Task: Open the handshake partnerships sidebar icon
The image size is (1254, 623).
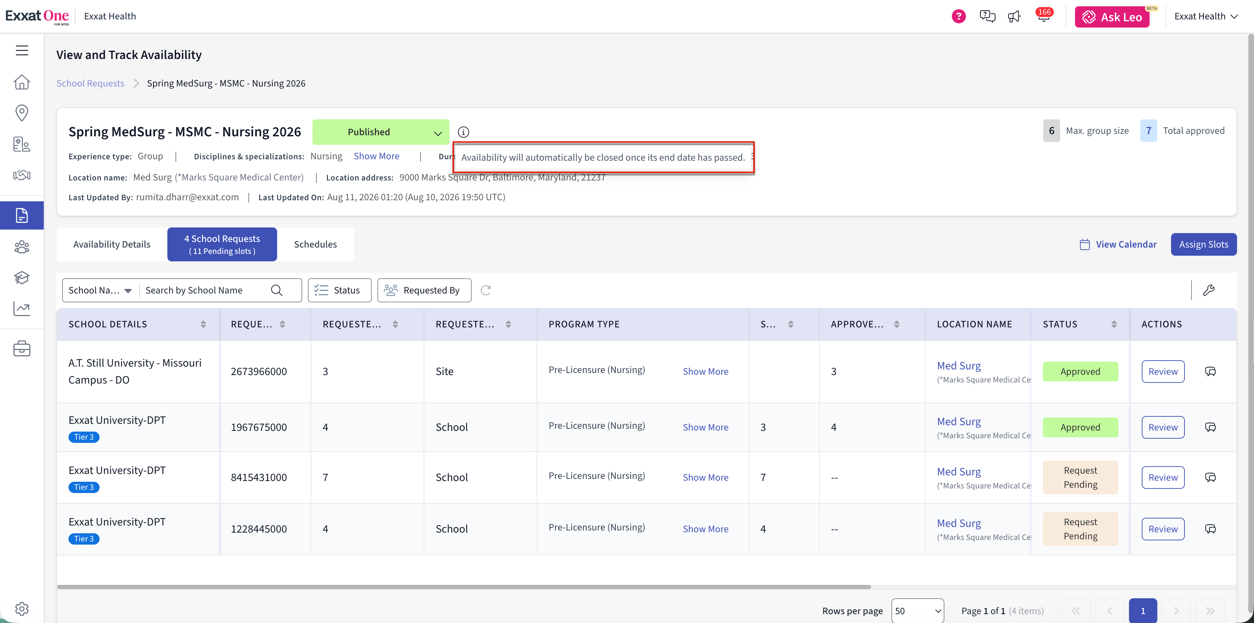Action: (x=22, y=175)
